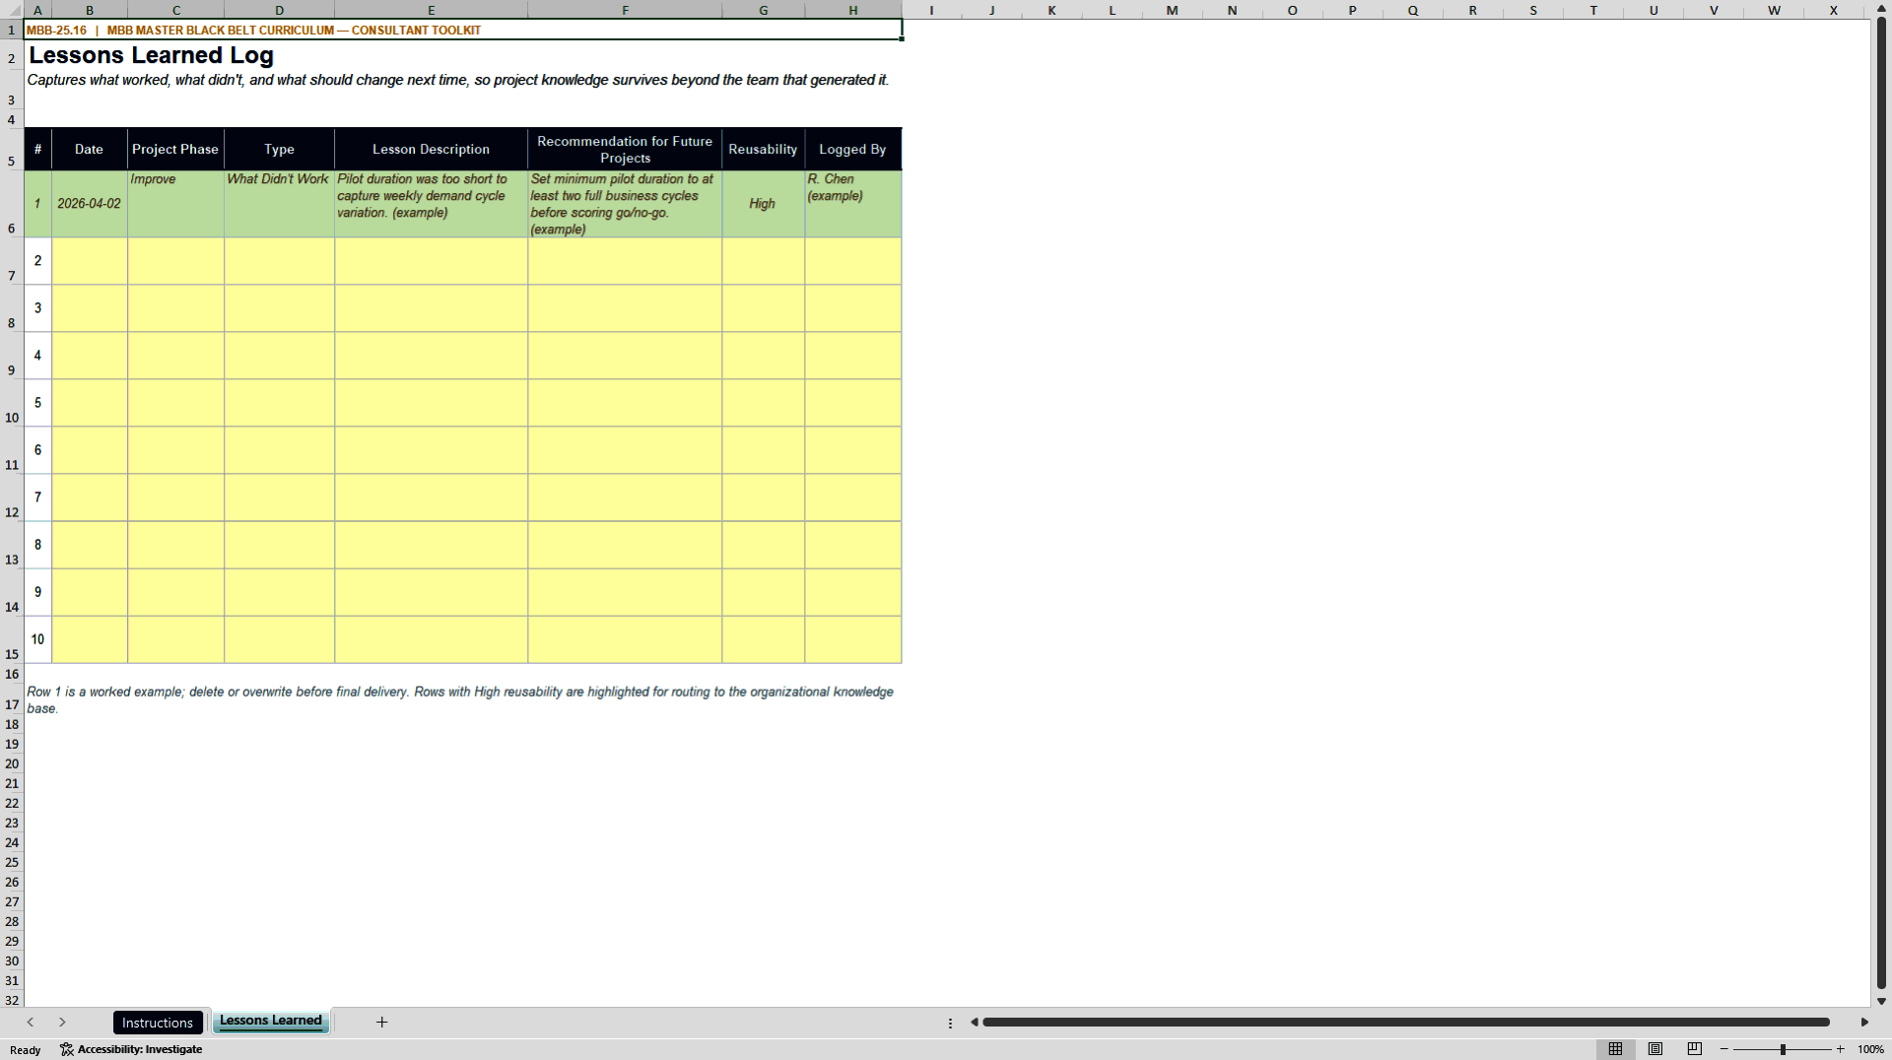Open Accessibility: Investigate in status bar
The width and height of the screenshot is (1892, 1060).
tap(131, 1049)
